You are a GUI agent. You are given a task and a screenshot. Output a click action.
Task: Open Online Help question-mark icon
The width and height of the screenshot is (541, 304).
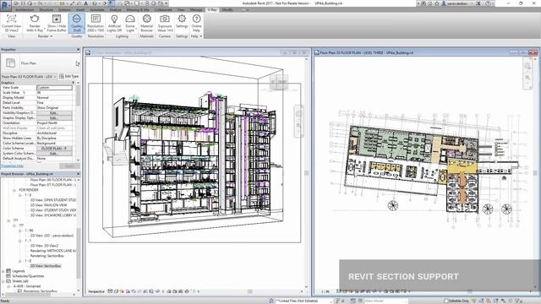tap(196, 19)
